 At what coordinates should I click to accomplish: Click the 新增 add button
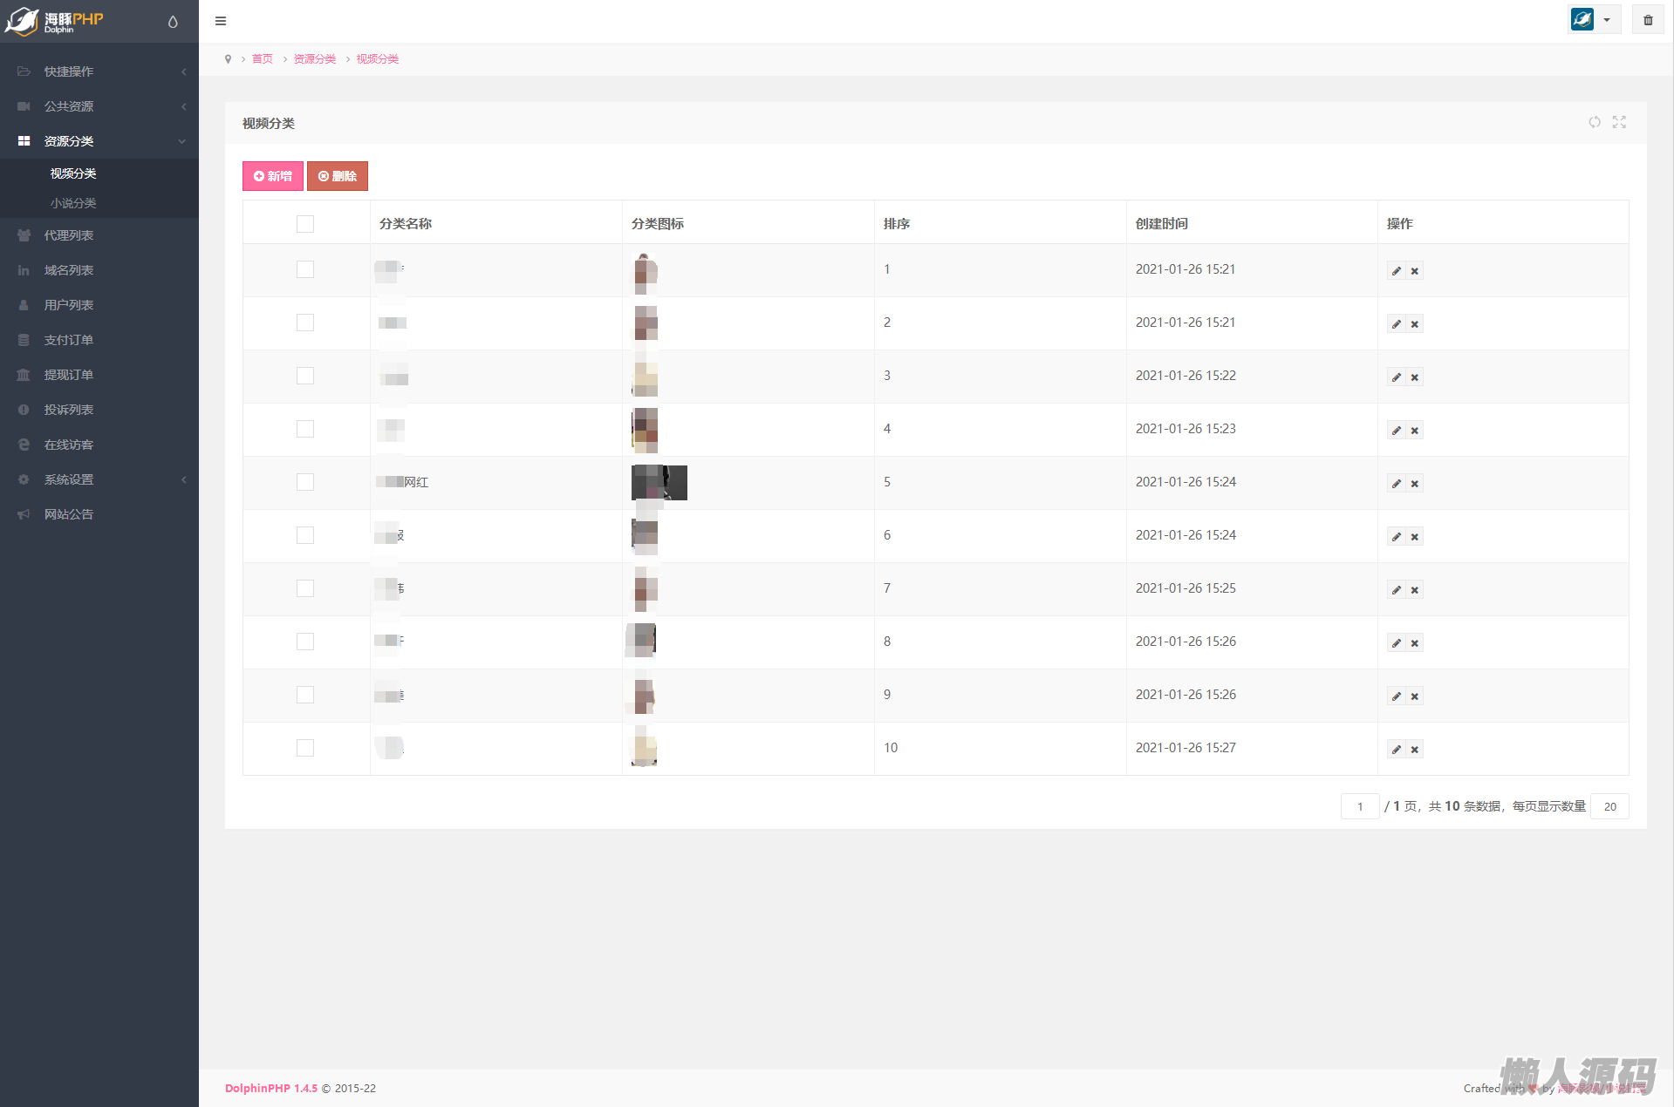273,176
